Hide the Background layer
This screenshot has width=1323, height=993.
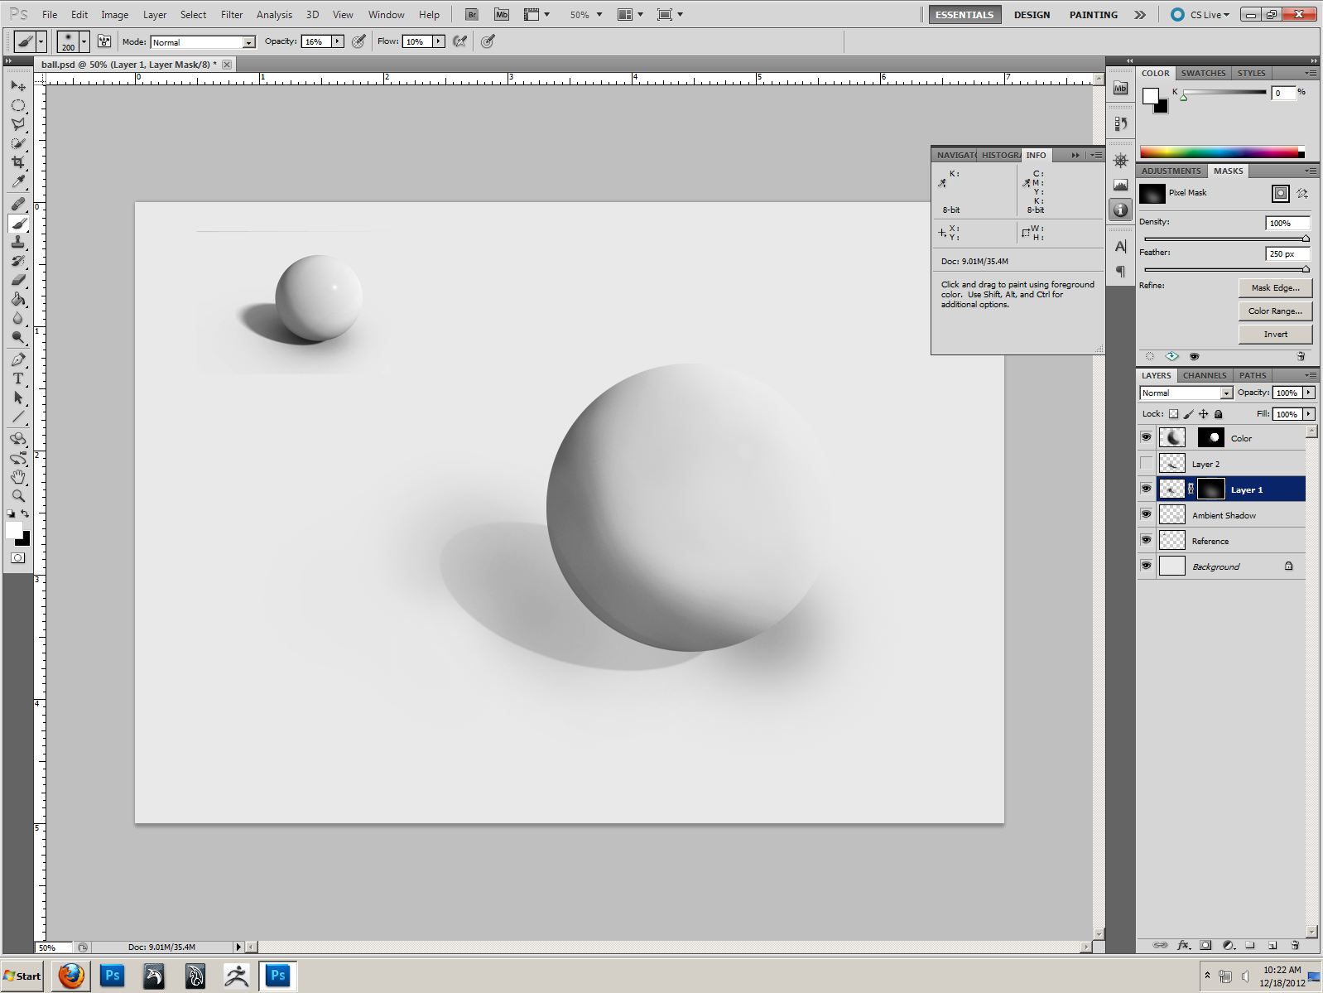click(x=1146, y=566)
